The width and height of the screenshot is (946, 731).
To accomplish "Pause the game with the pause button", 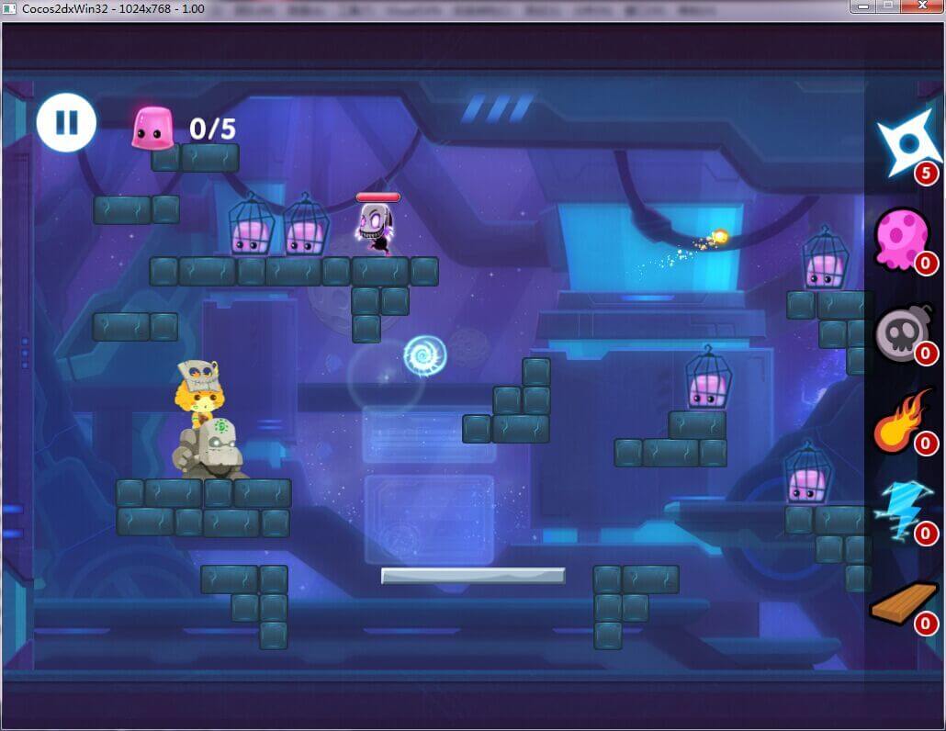I will (66, 122).
